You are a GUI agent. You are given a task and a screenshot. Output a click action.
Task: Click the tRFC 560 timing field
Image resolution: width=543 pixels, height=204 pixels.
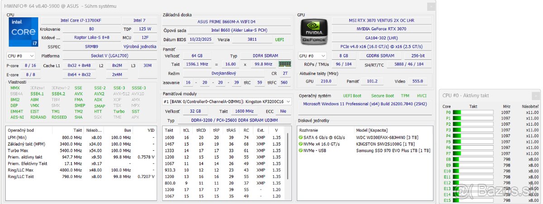click(x=284, y=83)
